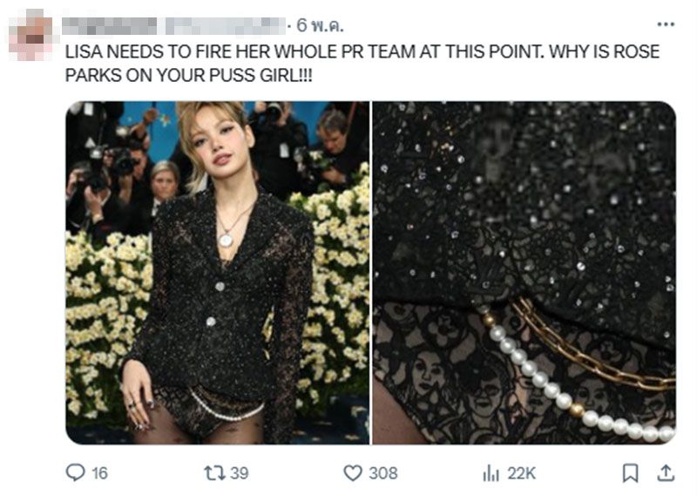Screen dimensions: 697x496
Task: Open the share arrow menu
Action: pos(665,472)
